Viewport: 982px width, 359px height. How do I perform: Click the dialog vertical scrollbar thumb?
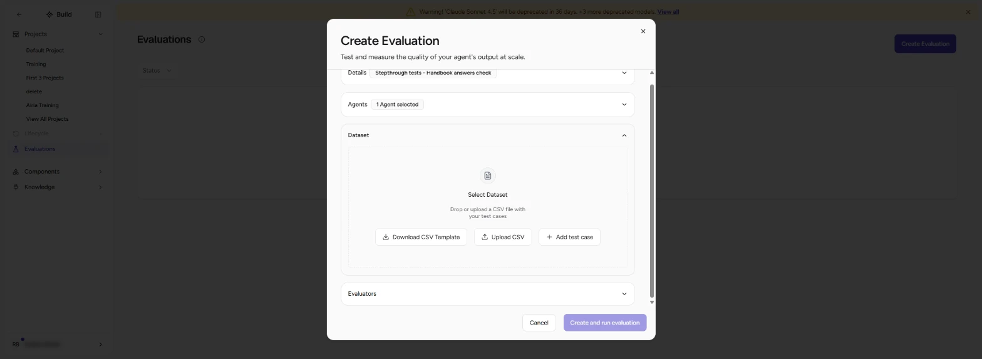click(652, 191)
